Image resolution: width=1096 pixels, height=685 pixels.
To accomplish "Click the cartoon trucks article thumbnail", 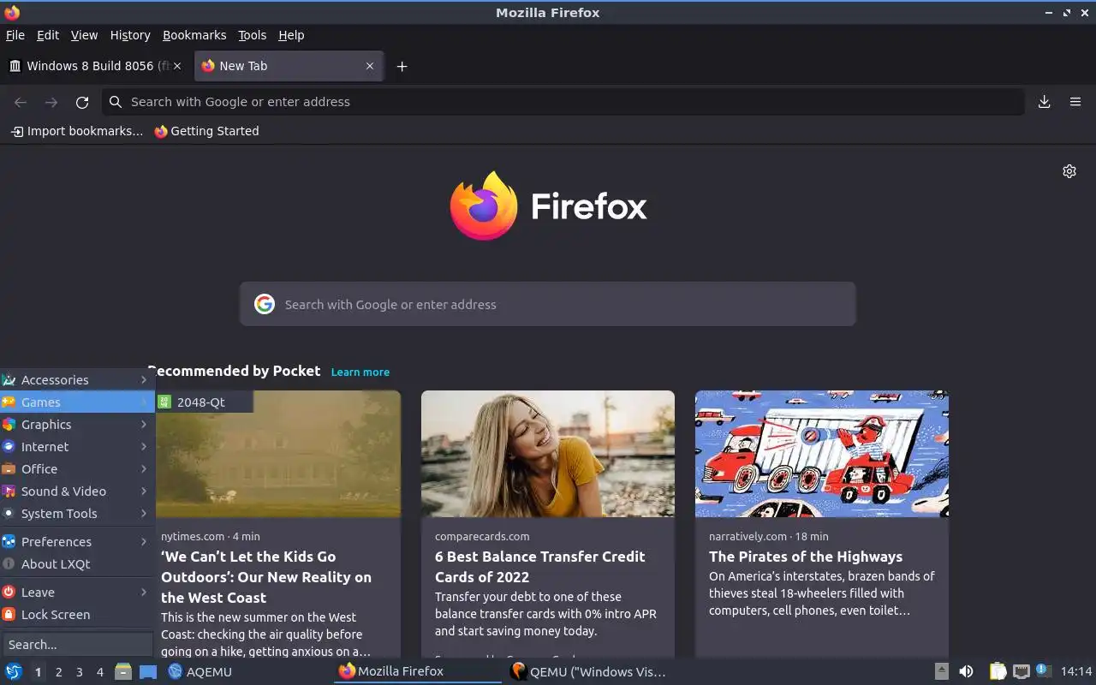I will 822,454.
